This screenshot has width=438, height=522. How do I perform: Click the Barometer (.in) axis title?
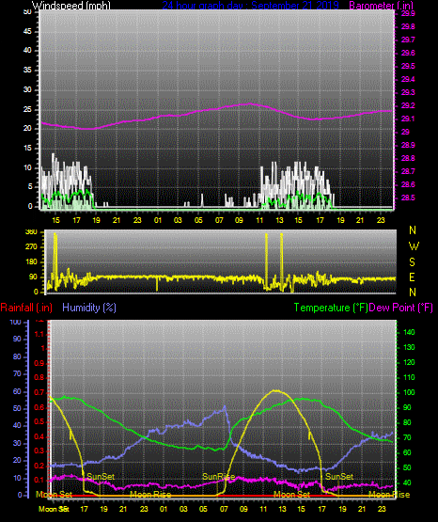[381, 5]
